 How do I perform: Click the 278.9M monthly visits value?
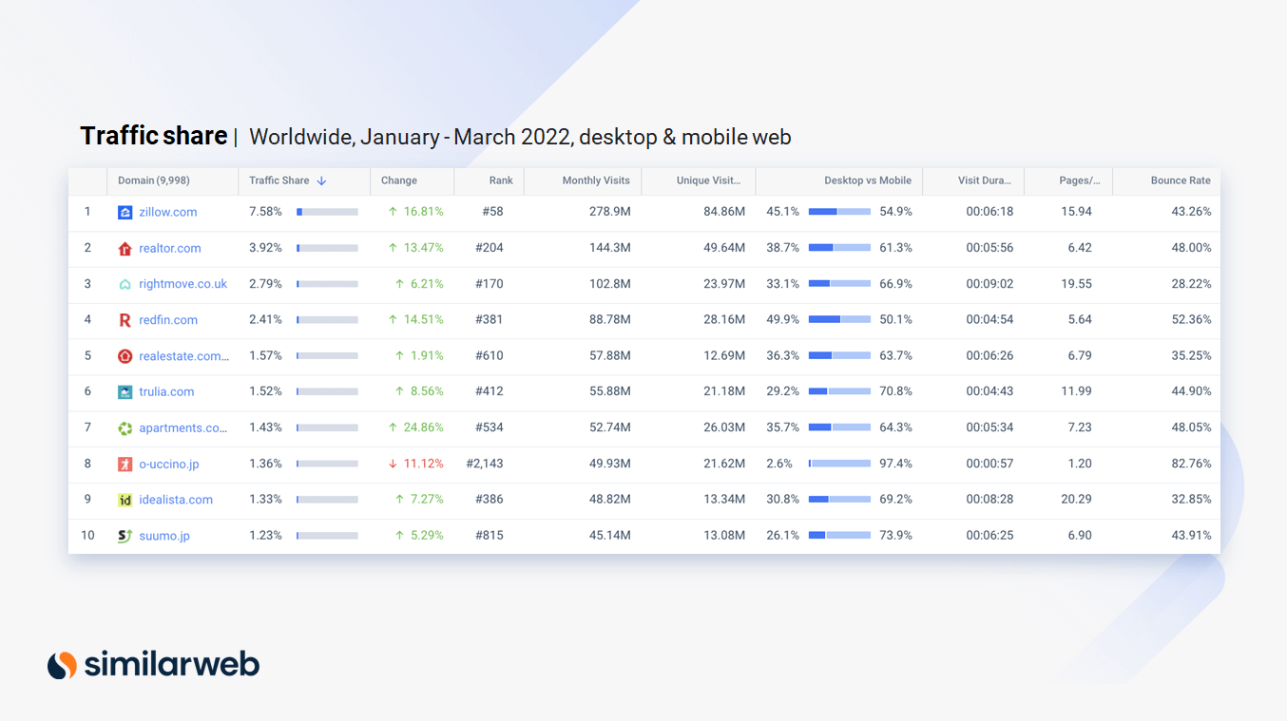(x=610, y=212)
